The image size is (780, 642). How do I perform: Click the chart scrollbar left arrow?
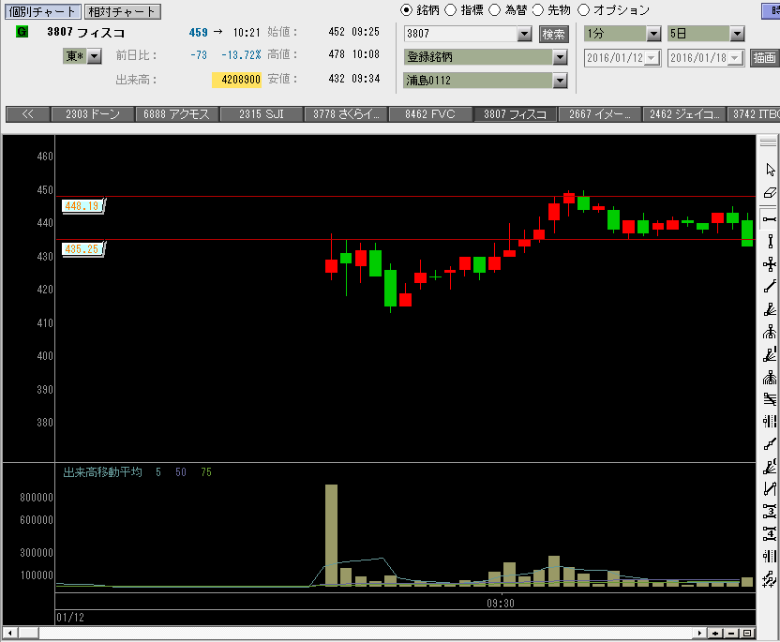point(10,633)
